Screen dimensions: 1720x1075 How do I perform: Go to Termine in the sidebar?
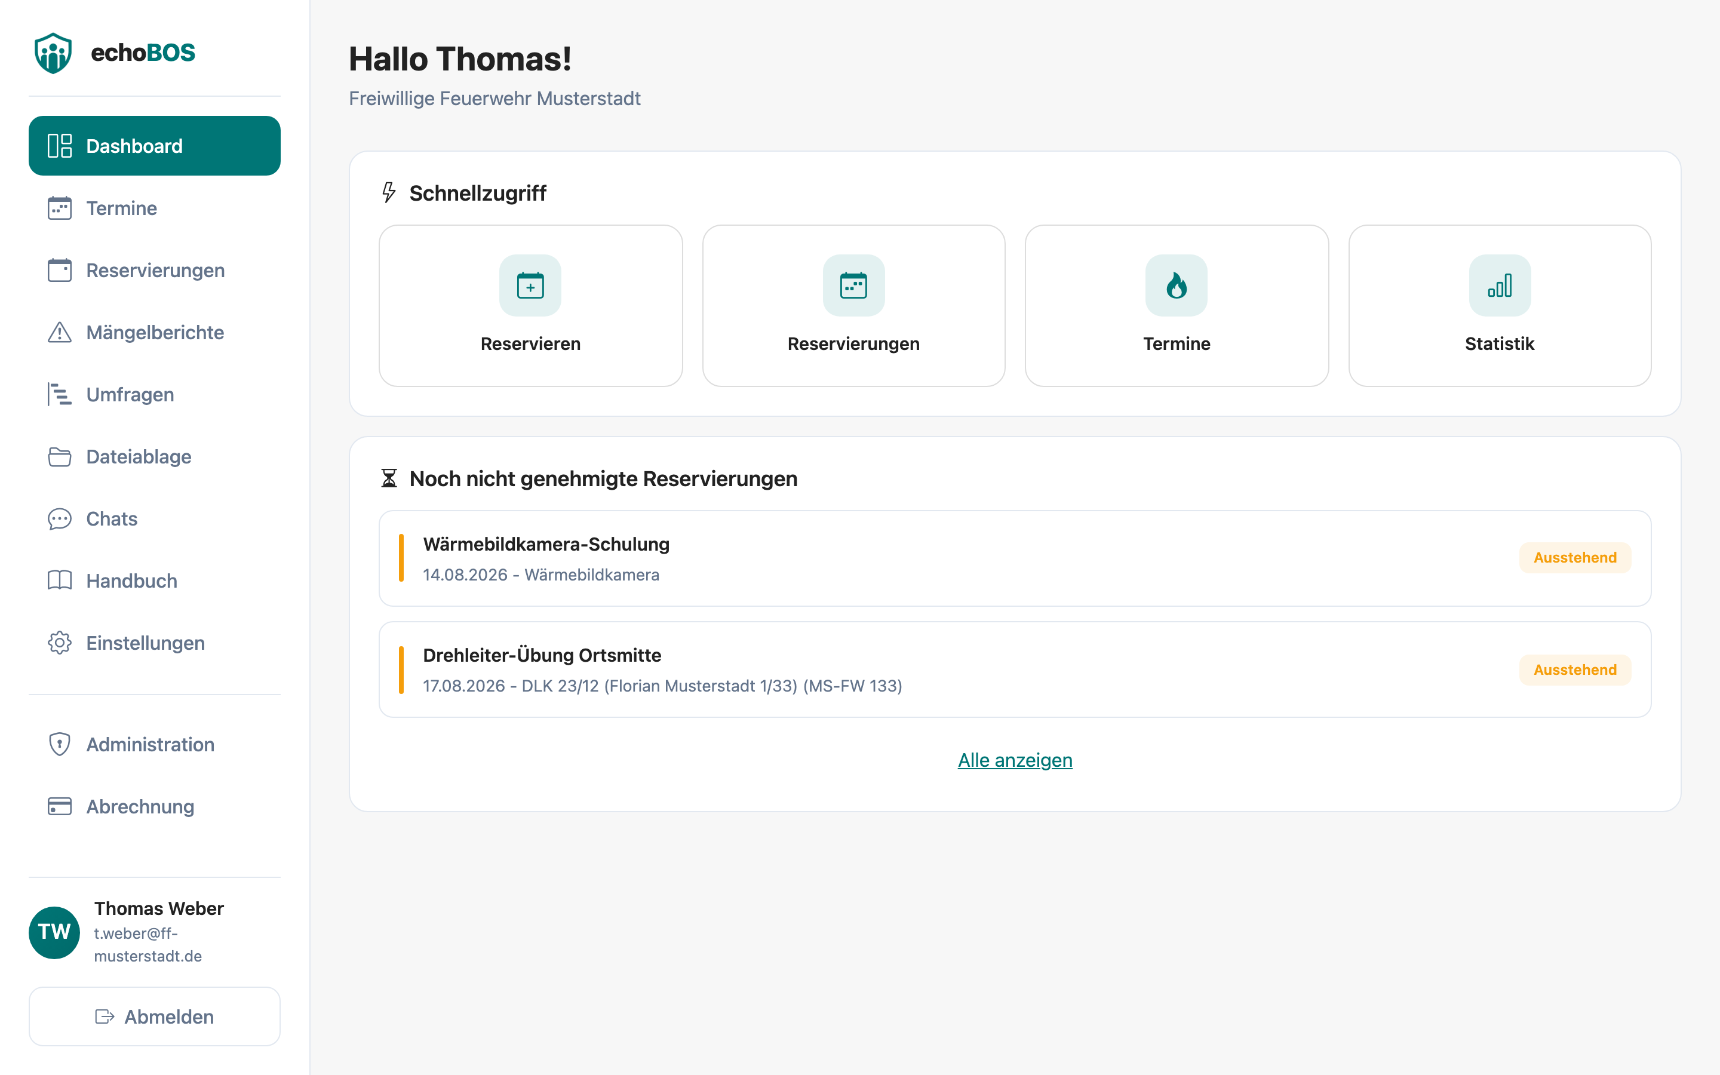(x=154, y=208)
